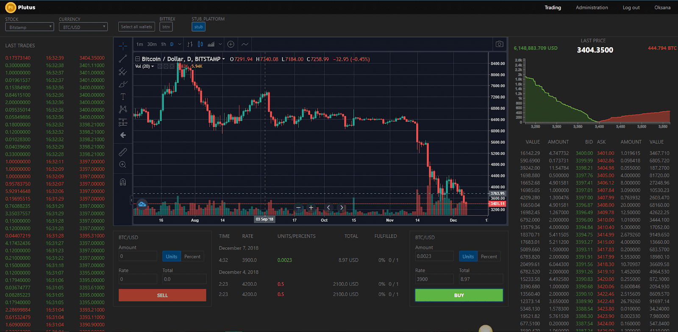This screenshot has height=332, width=678.
Task: Activate the ruler measure tool
Action: (x=123, y=152)
